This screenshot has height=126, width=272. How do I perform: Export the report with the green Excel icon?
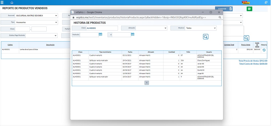(x=249, y=9)
